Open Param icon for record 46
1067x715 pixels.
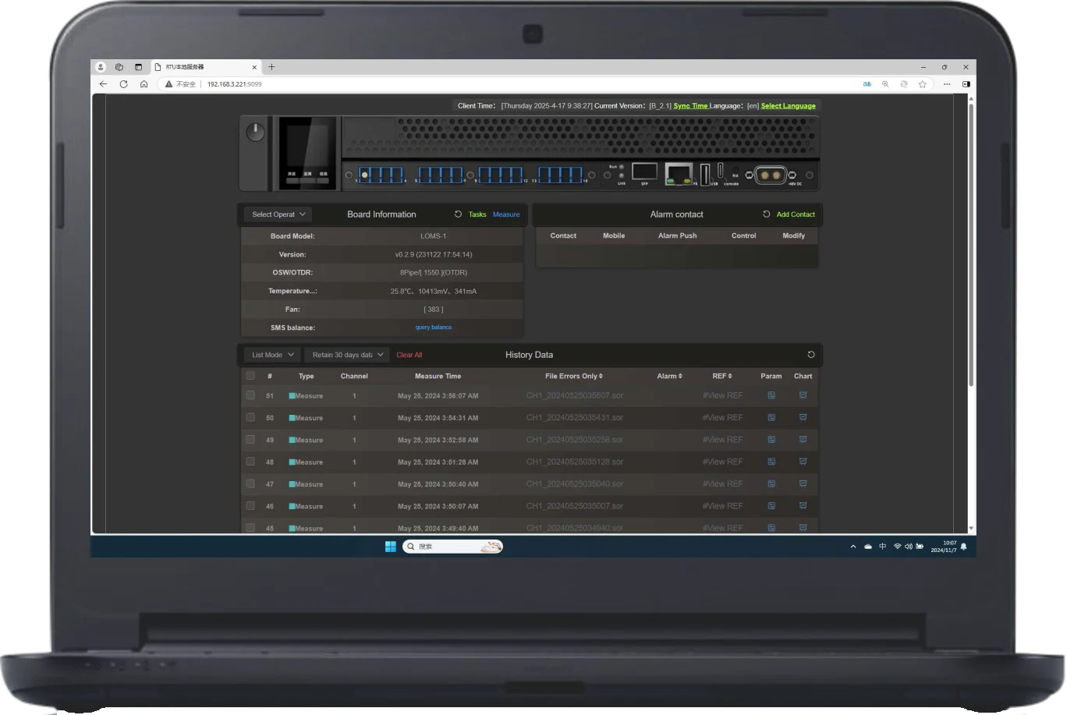click(x=771, y=506)
